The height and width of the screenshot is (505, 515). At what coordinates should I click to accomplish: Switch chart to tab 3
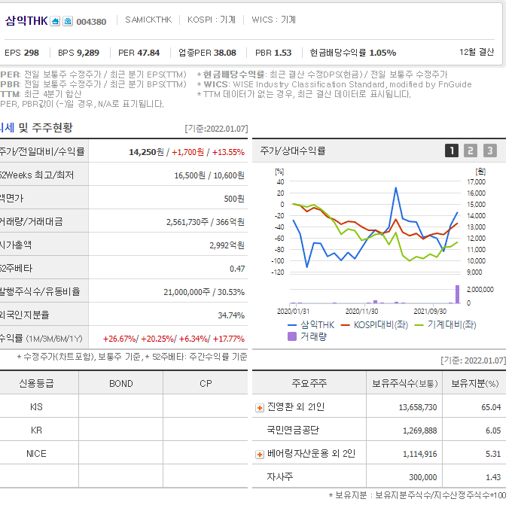(489, 151)
